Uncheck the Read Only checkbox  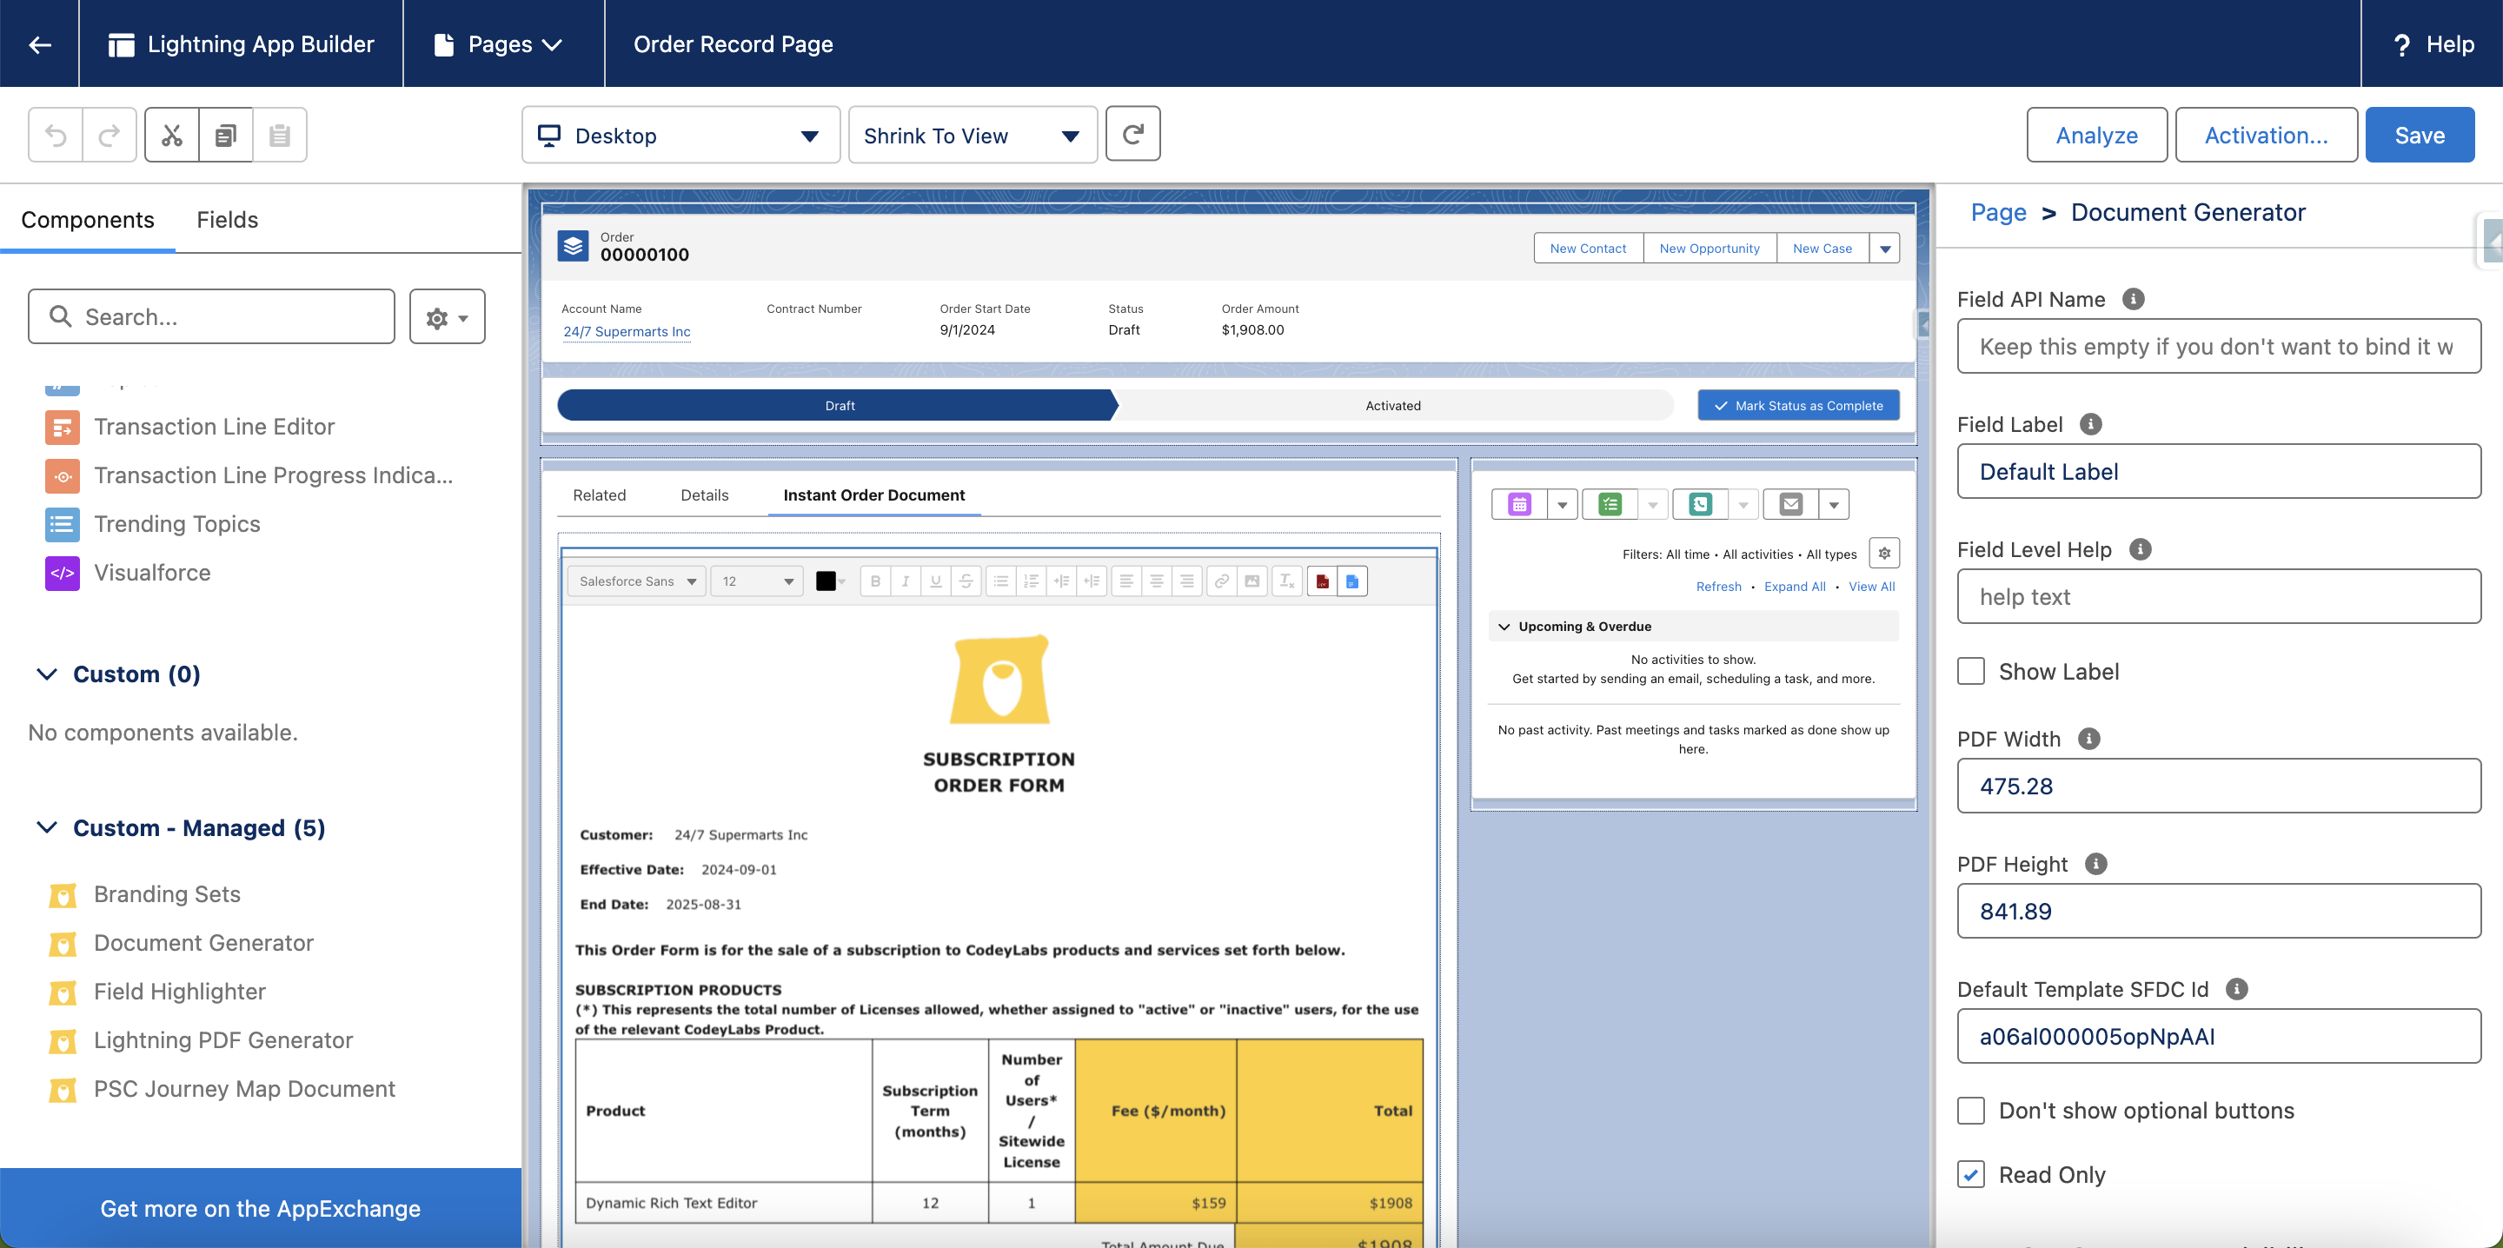1970,1174
